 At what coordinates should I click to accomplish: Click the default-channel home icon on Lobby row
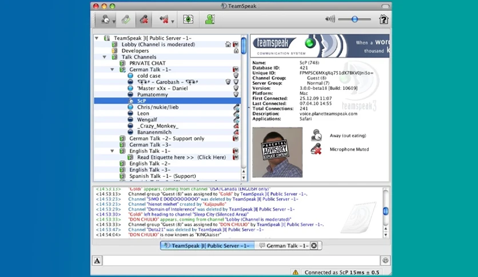coord(228,45)
